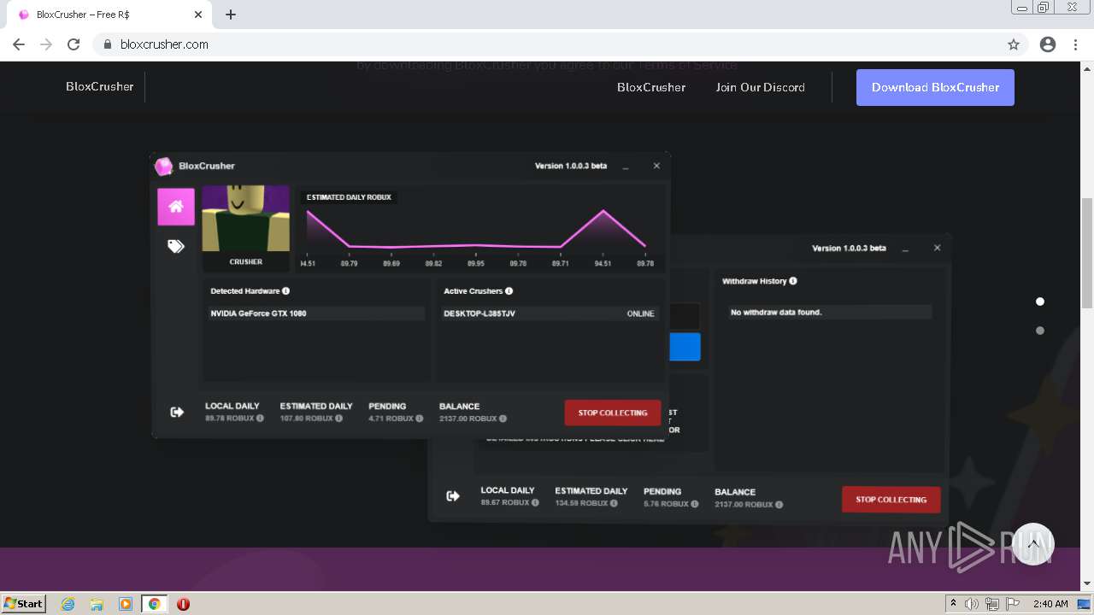
Task: Click the scroll-to-top arrow button
Action: [1033, 544]
